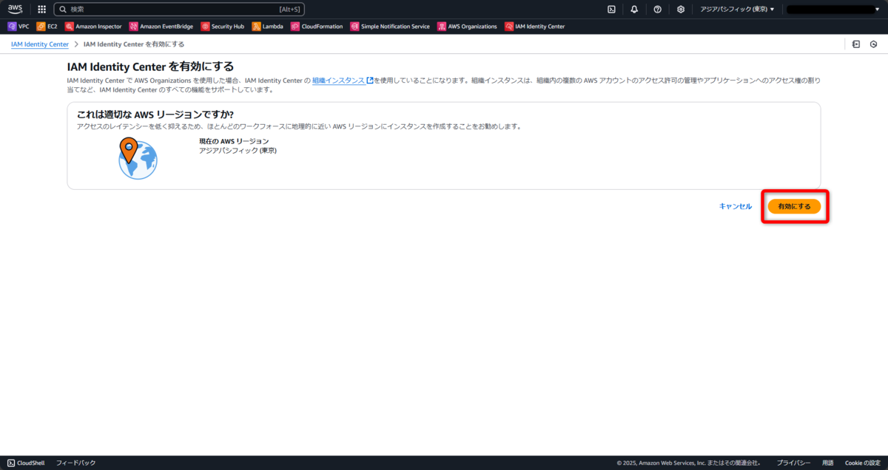Open the redacted account menu
The image size is (888, 470).
coord(832,10)
